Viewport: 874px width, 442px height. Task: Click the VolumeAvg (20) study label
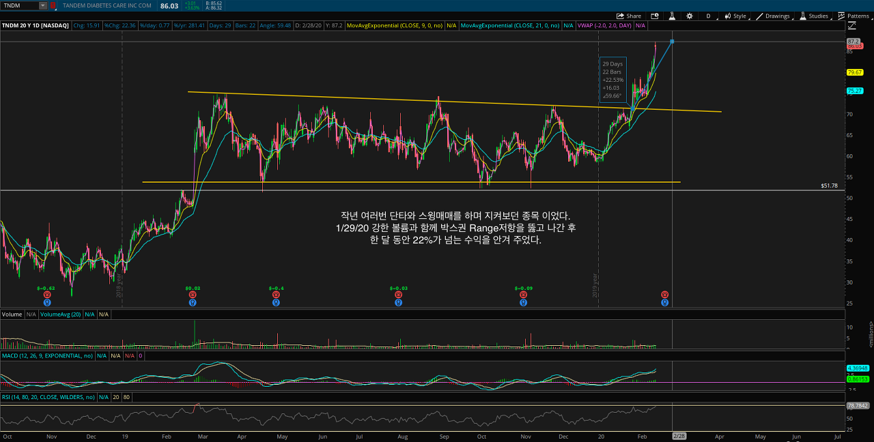click(61, 314)
